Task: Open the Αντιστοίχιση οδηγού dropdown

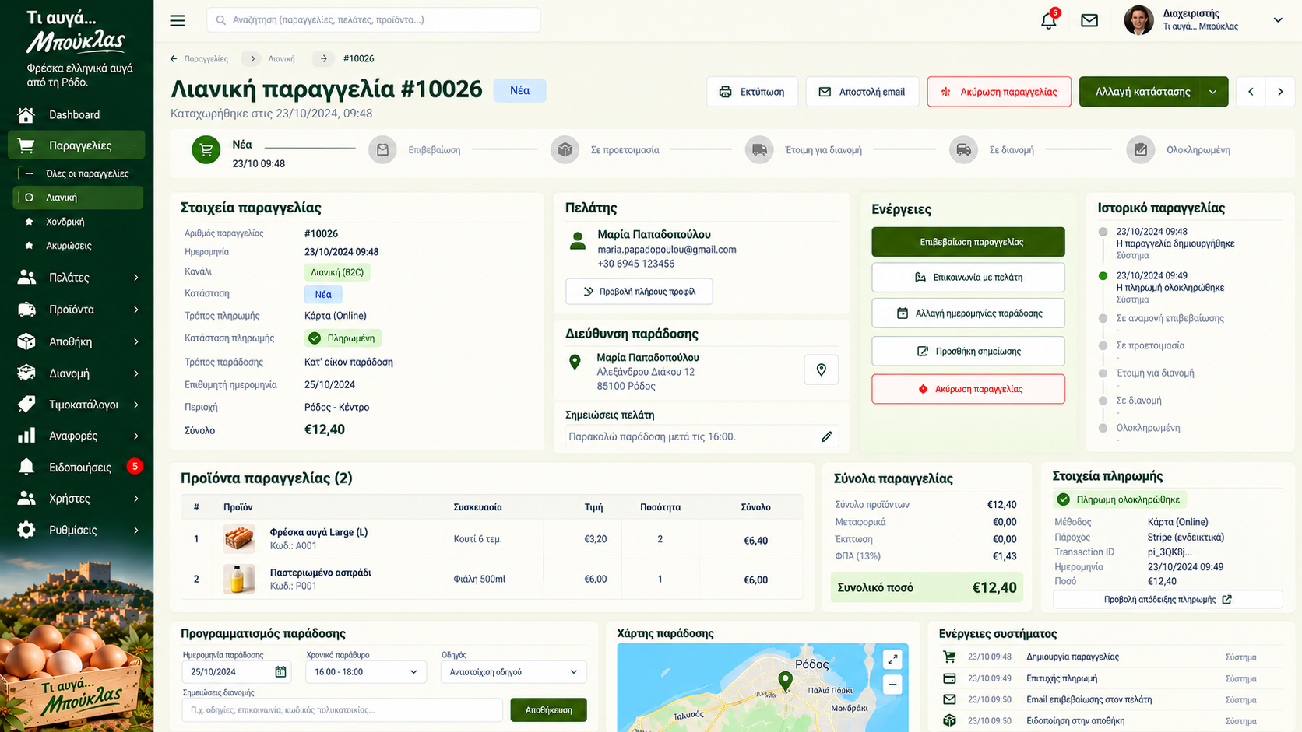Action: pyautogui.click(x=513, y=671)
